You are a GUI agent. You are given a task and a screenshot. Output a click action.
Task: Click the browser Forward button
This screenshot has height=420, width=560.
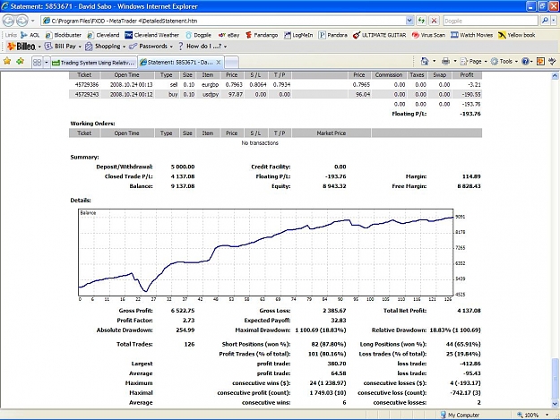[x=22, y=21]
